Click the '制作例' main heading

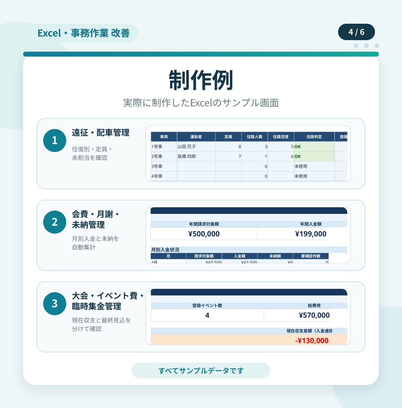tap(201, 80)
